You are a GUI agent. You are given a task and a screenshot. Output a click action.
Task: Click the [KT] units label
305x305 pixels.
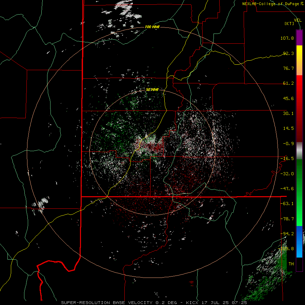289,24
